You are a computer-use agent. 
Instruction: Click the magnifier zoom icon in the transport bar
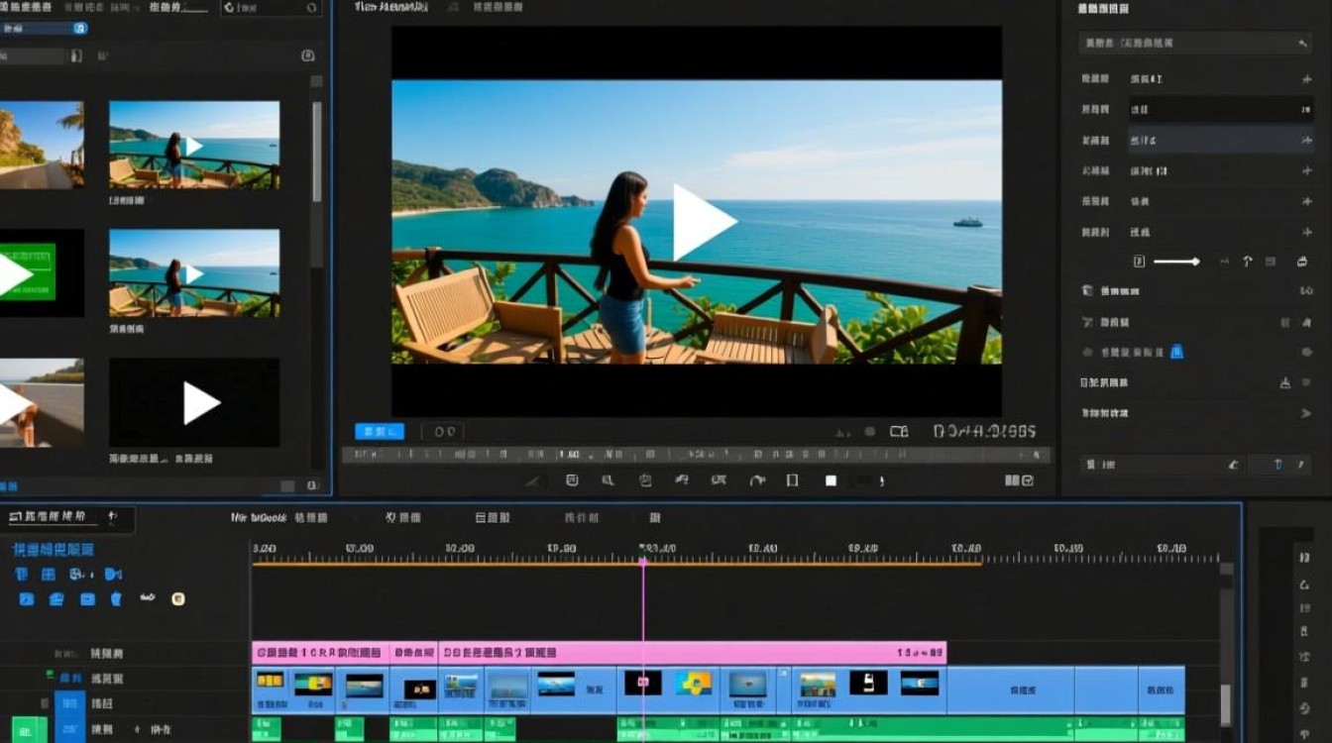click(608, 480)
